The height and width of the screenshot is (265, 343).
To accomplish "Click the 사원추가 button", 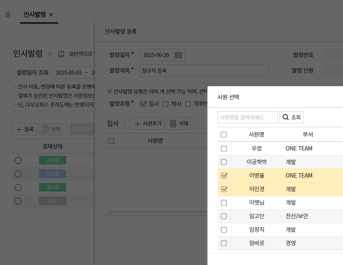I will [x=147, y=123].
